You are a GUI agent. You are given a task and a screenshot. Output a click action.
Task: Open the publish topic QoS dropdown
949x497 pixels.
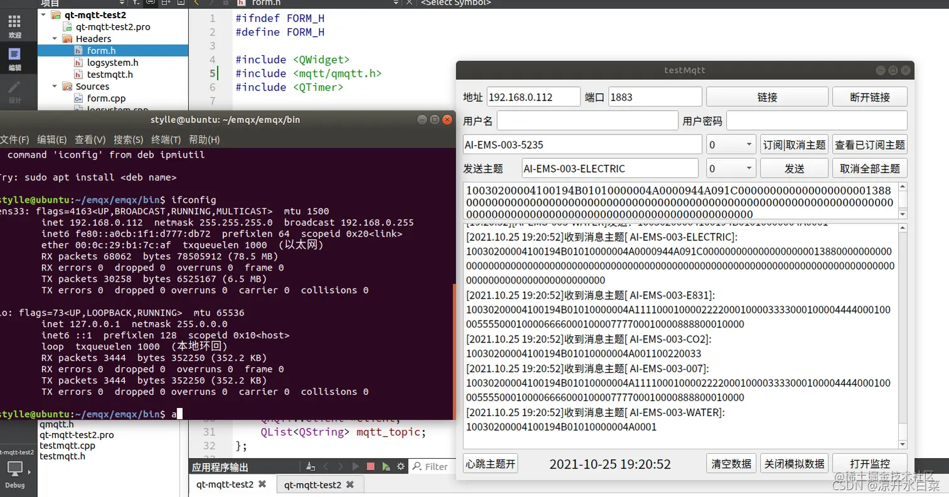tap(731, 168)
